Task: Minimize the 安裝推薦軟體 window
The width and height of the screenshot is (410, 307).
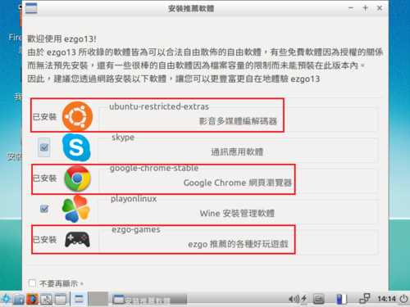Action: [351, 8]
